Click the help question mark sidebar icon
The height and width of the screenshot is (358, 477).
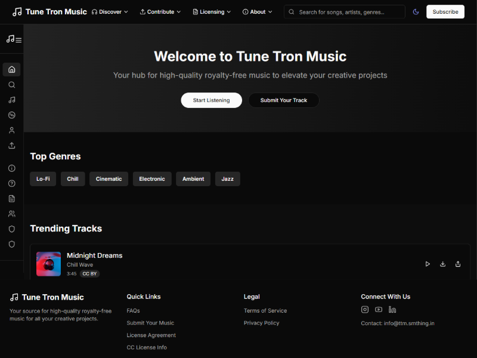pos(11,183)
